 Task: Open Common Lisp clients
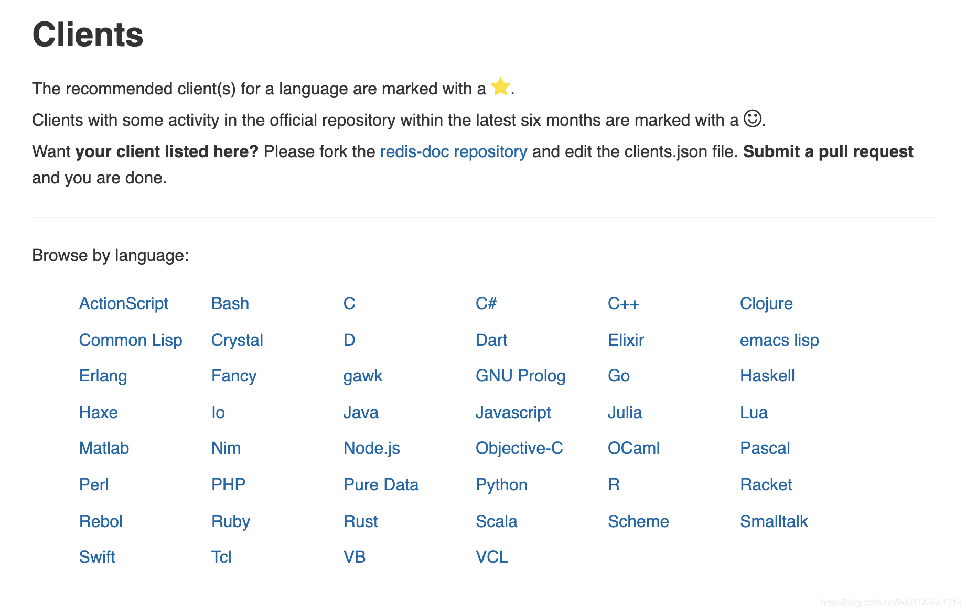(131, 340)
